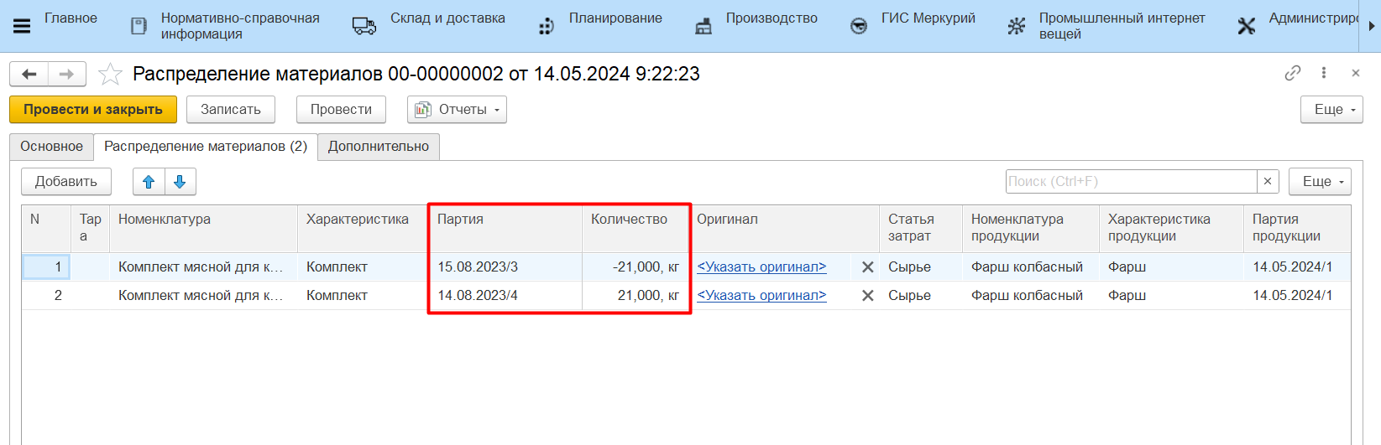Move row up with blue arrow
This screenshot has width=1381, height=445.
(x=149, y=182)
